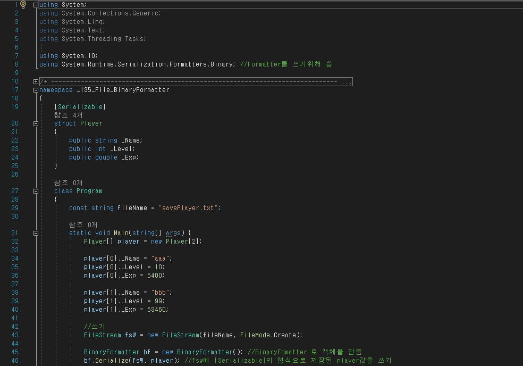Collapse the struct Player block

[x=36, y=123]
